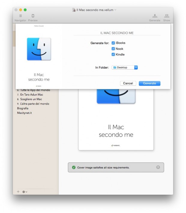Image resolution: width=186 pixels, height=213 pixels.
Task: Open the gear actions menu in sidebar
Action: point(25,192)
